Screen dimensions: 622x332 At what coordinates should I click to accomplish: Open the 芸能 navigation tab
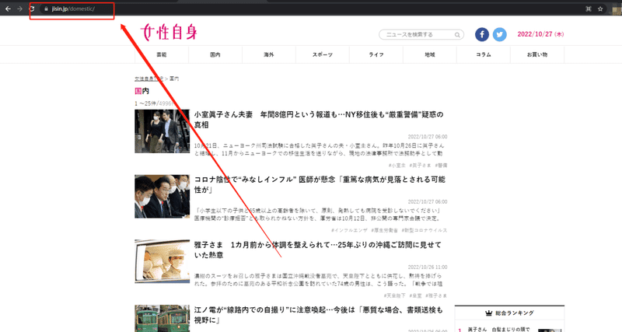162,54
